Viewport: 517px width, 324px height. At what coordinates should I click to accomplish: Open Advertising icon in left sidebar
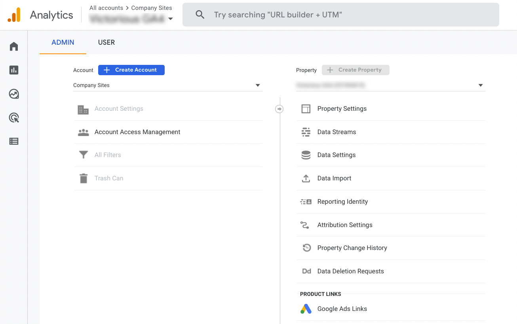coord(14,118)
